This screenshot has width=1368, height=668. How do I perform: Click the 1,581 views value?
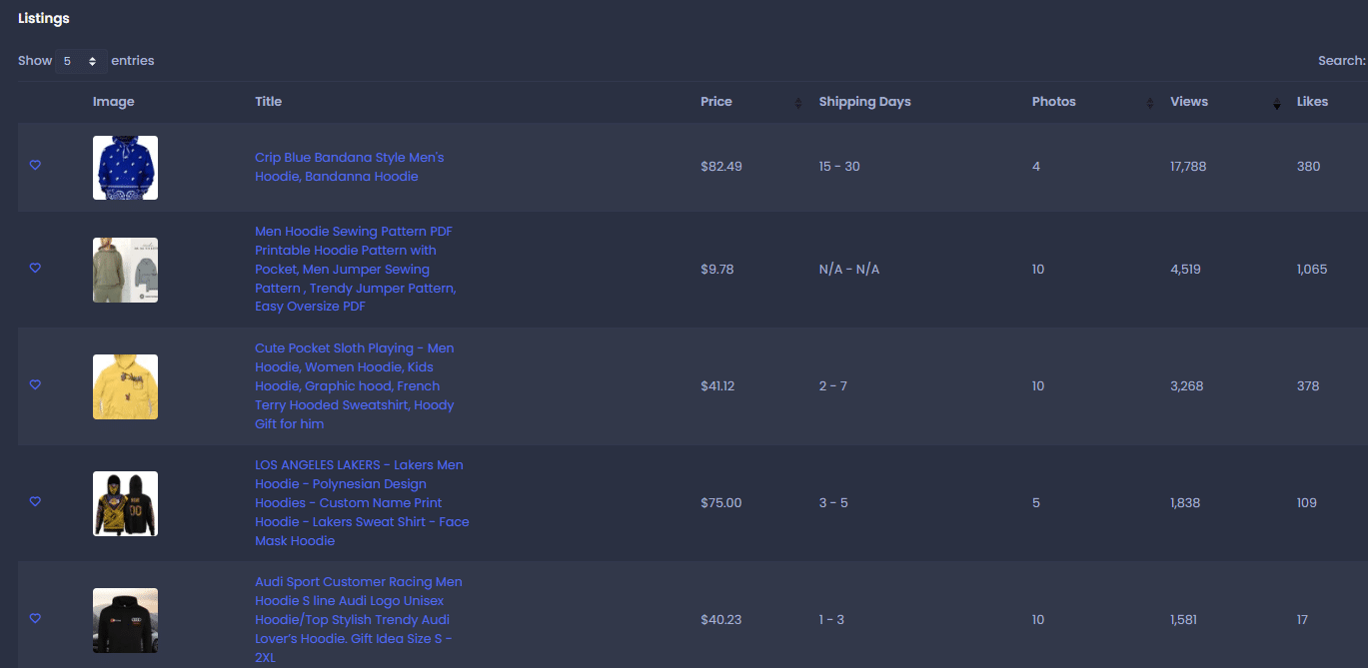1185,620
